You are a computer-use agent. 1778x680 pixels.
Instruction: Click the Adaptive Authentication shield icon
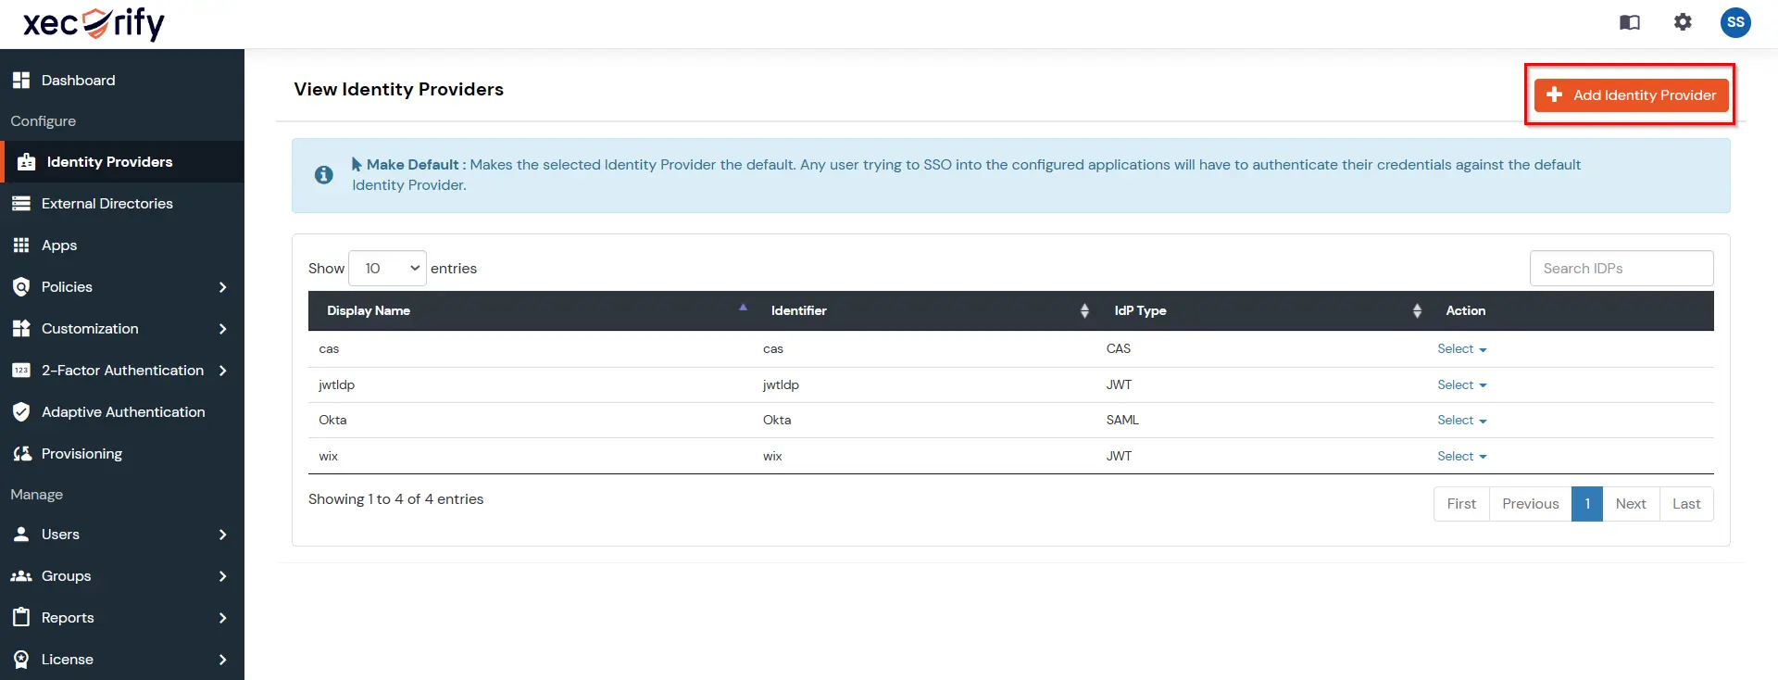(21, 412)
